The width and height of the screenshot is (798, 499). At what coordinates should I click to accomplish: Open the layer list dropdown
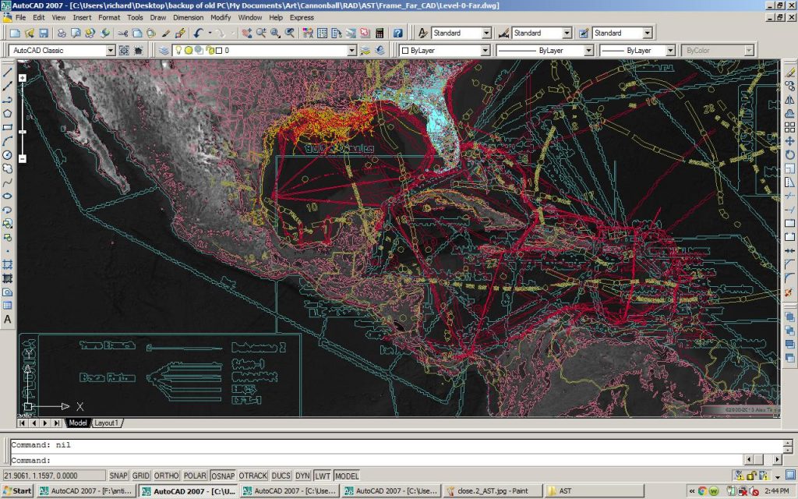click(x=350, y=51)
